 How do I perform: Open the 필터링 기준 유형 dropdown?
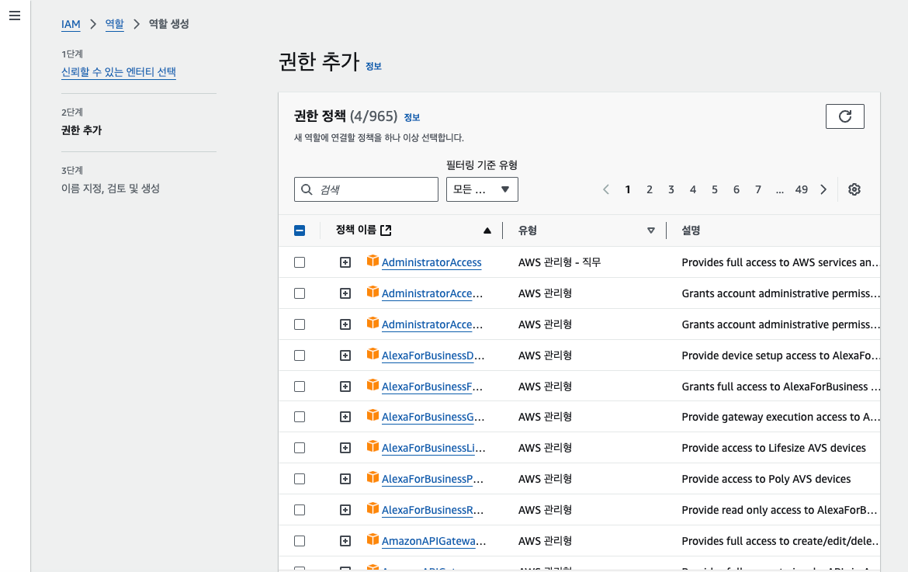pos(482,189)
